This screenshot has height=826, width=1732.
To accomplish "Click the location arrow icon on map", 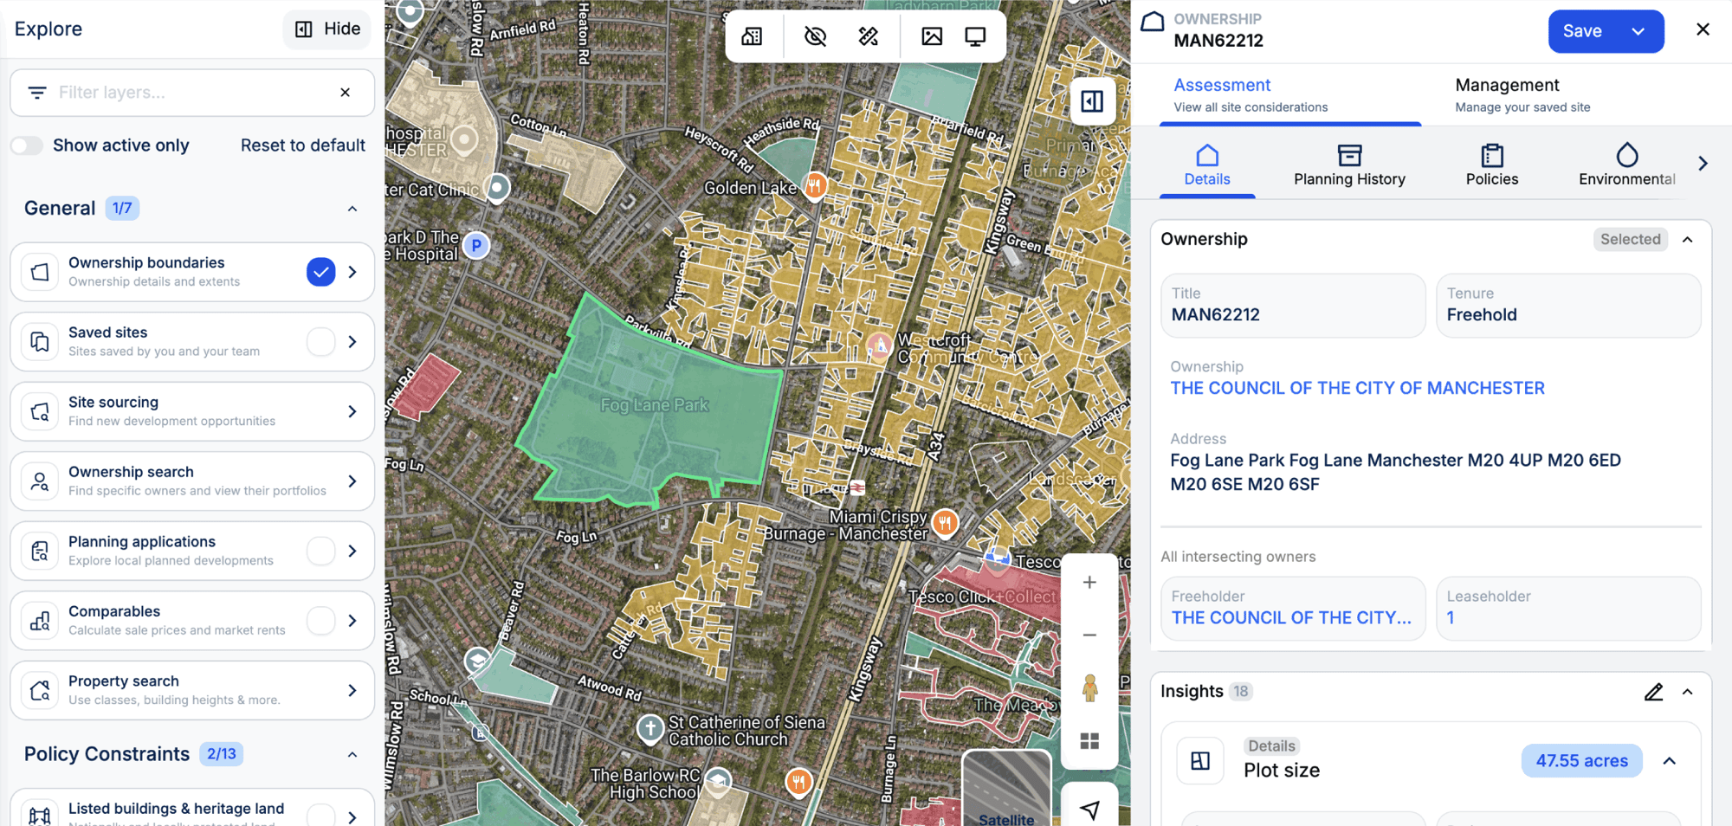I will click(1089, 810).
